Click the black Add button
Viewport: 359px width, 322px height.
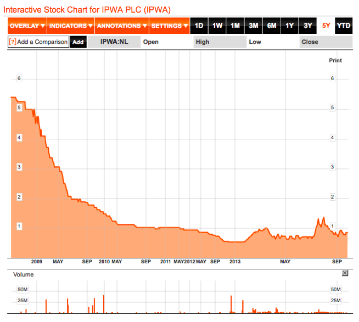click(x=78, y=42)
